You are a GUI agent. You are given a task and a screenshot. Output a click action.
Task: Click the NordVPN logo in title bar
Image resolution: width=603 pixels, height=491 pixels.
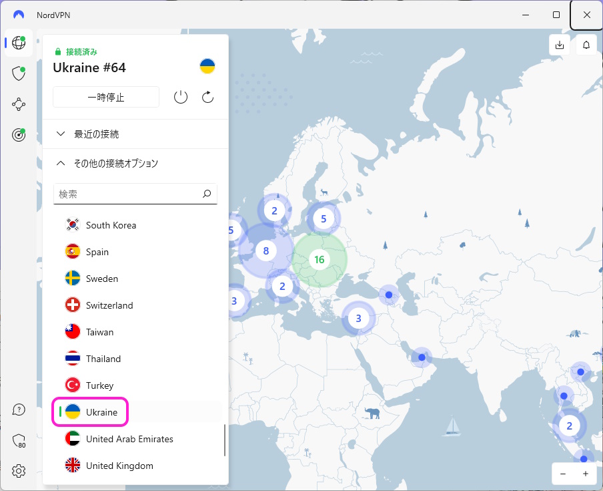[19, 15]
